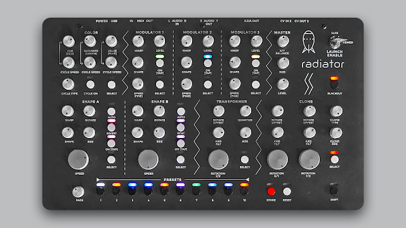The height and width of the screenshot is (228, 406).
Task: Click Shape B Shape knob
Action: (138, 132)
